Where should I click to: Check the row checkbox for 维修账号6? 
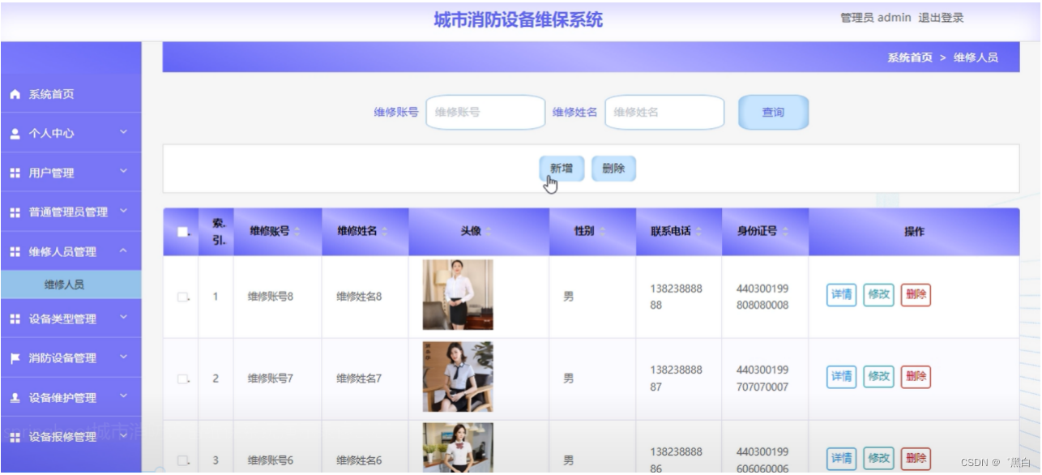coord(182,461)
